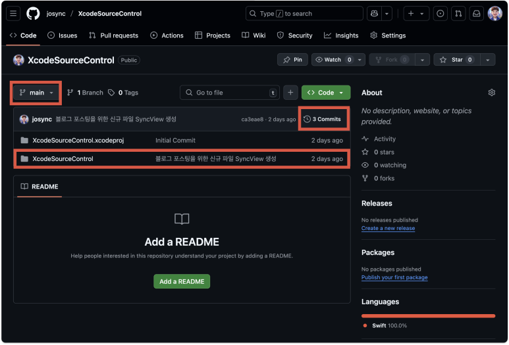View the 0 Tags link
This screenshot has width=509, height=345.
123,93
